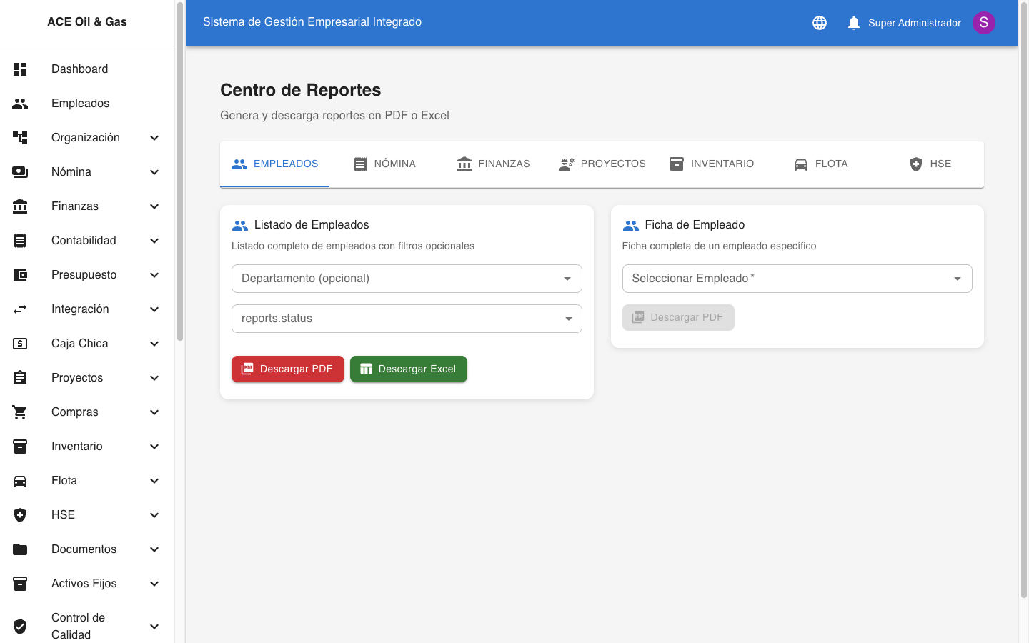Click the Flota car icon in sidebar

[20, 481]
